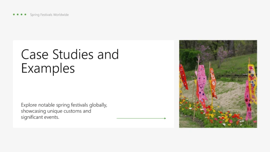Click the green arrow pointing right

point(141,118)
